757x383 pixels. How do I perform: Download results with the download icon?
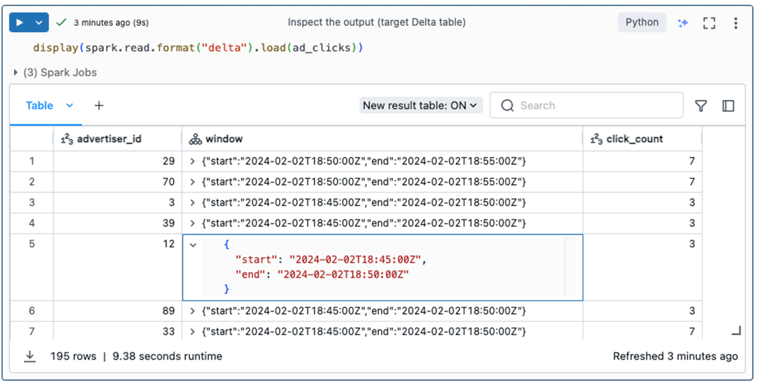[30, 357]
